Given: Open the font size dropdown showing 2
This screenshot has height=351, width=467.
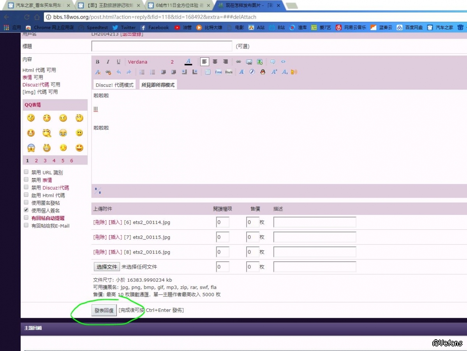Looking at the screenshot, I should click(173, 62).
